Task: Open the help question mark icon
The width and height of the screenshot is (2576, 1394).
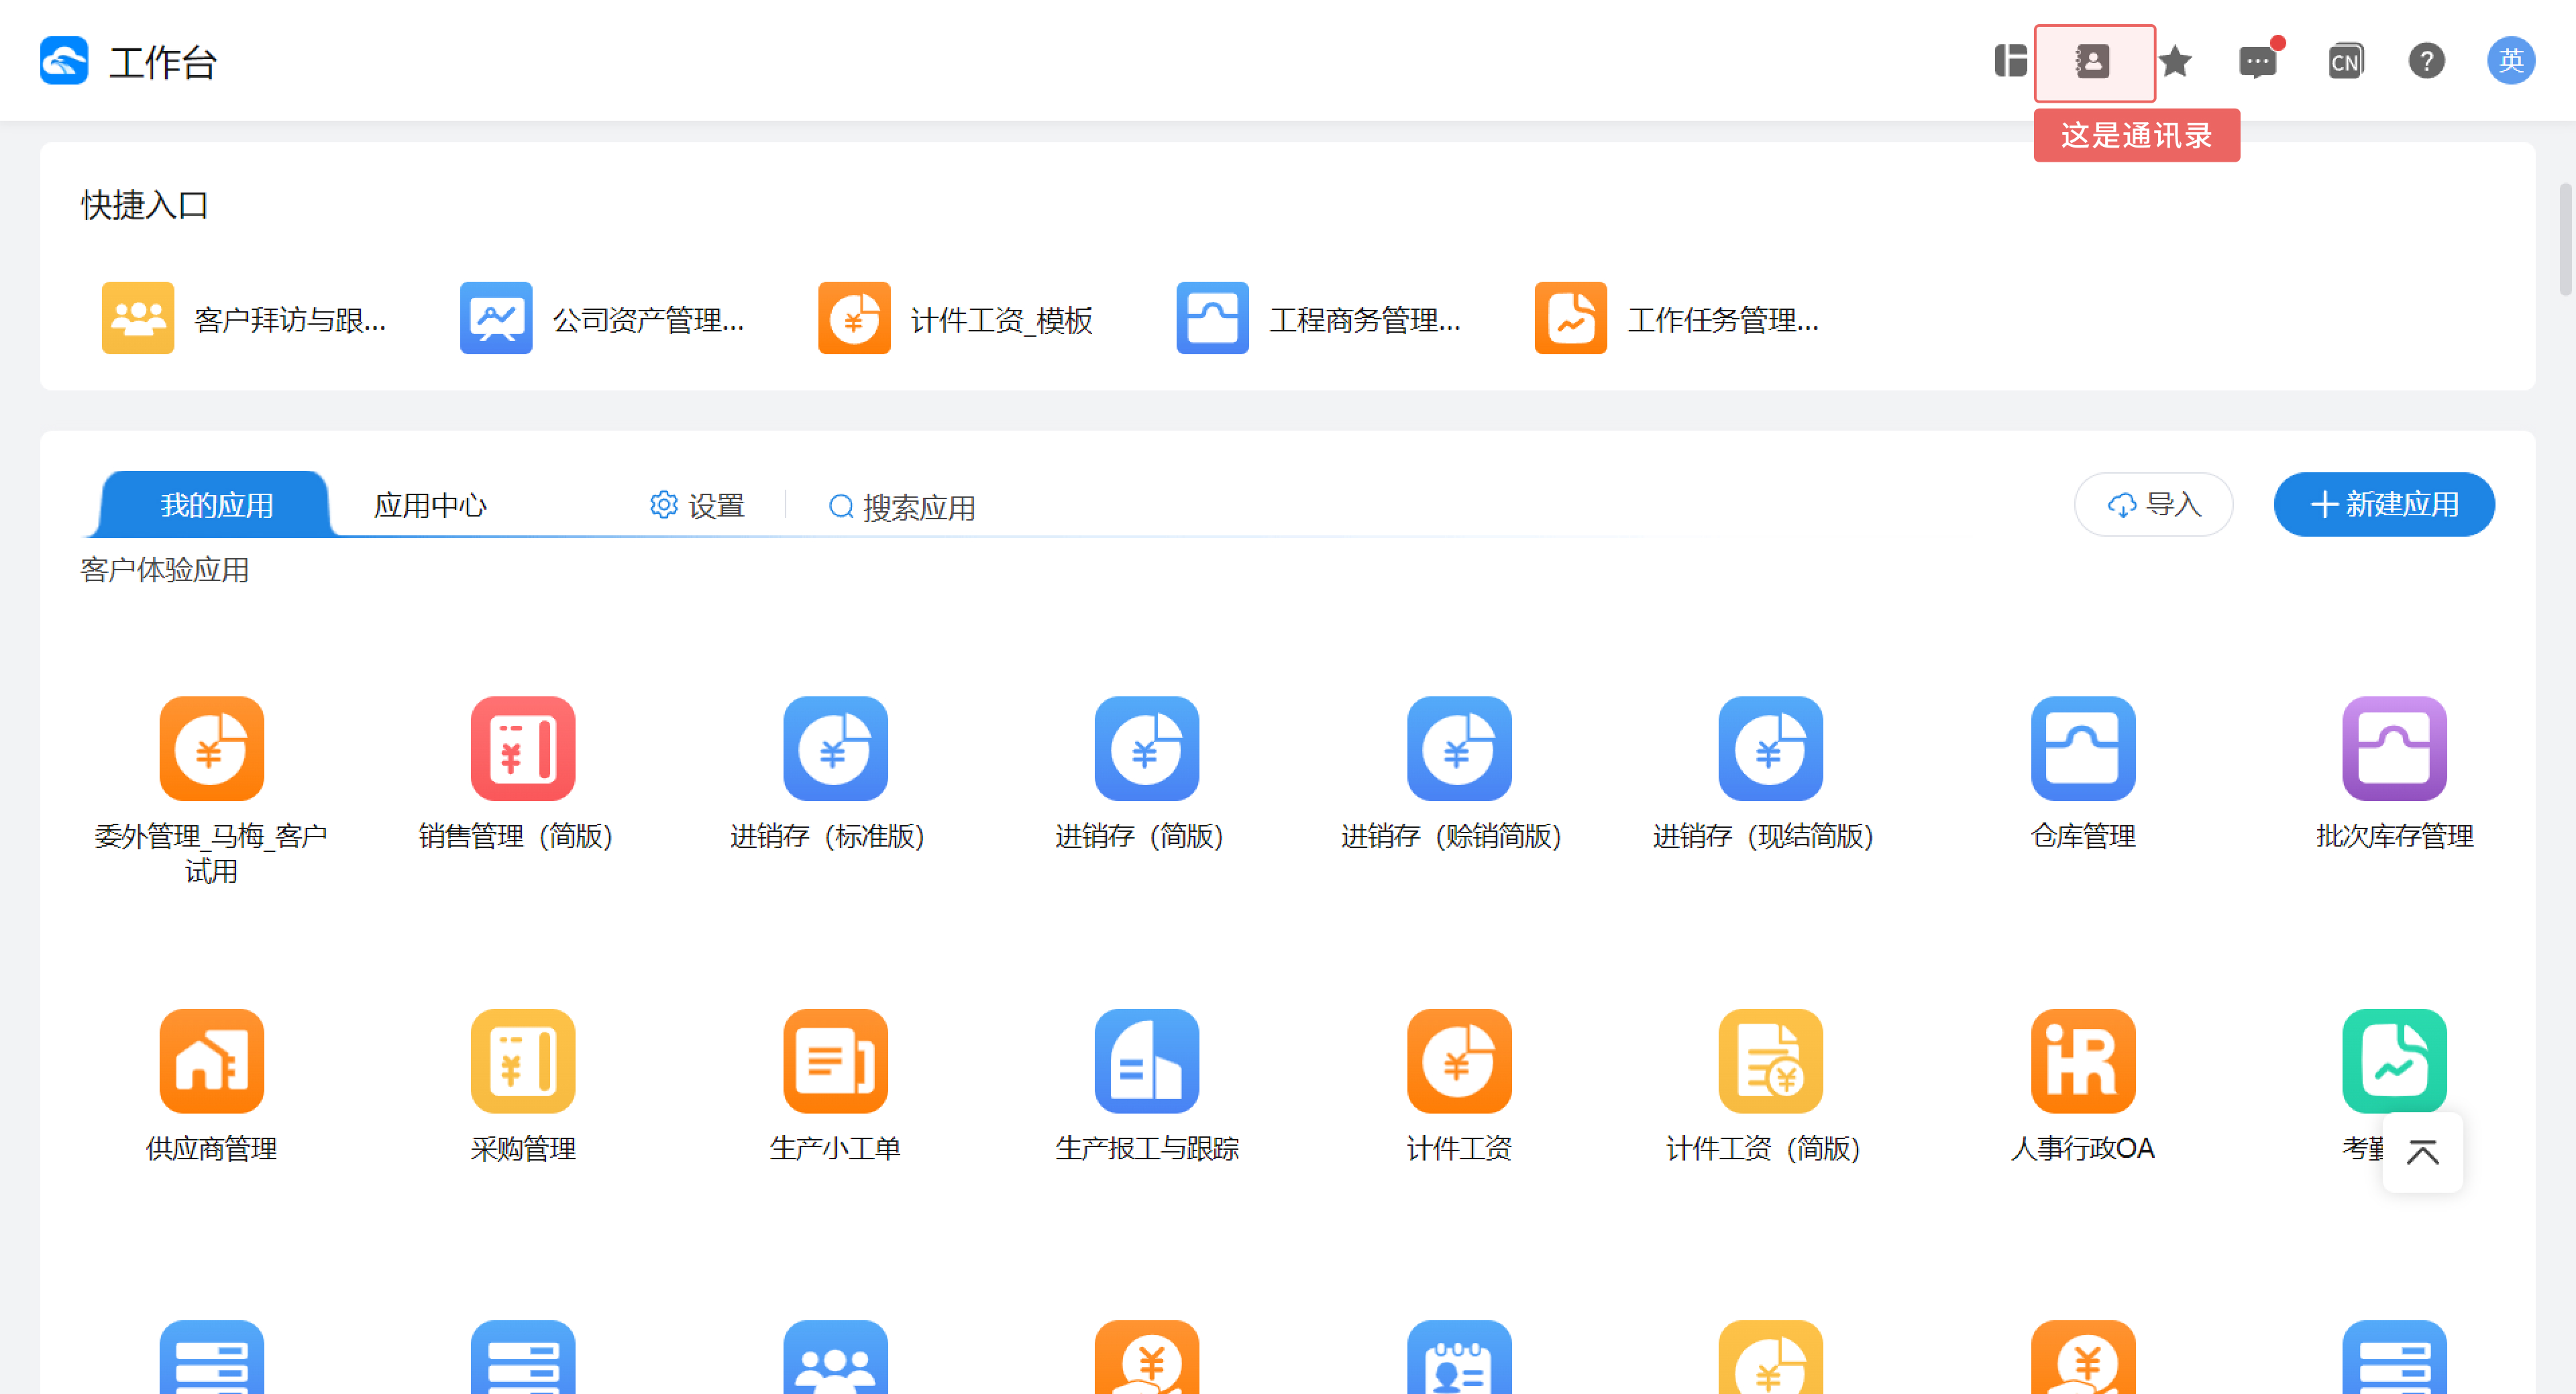Action: coord(2427,62)
